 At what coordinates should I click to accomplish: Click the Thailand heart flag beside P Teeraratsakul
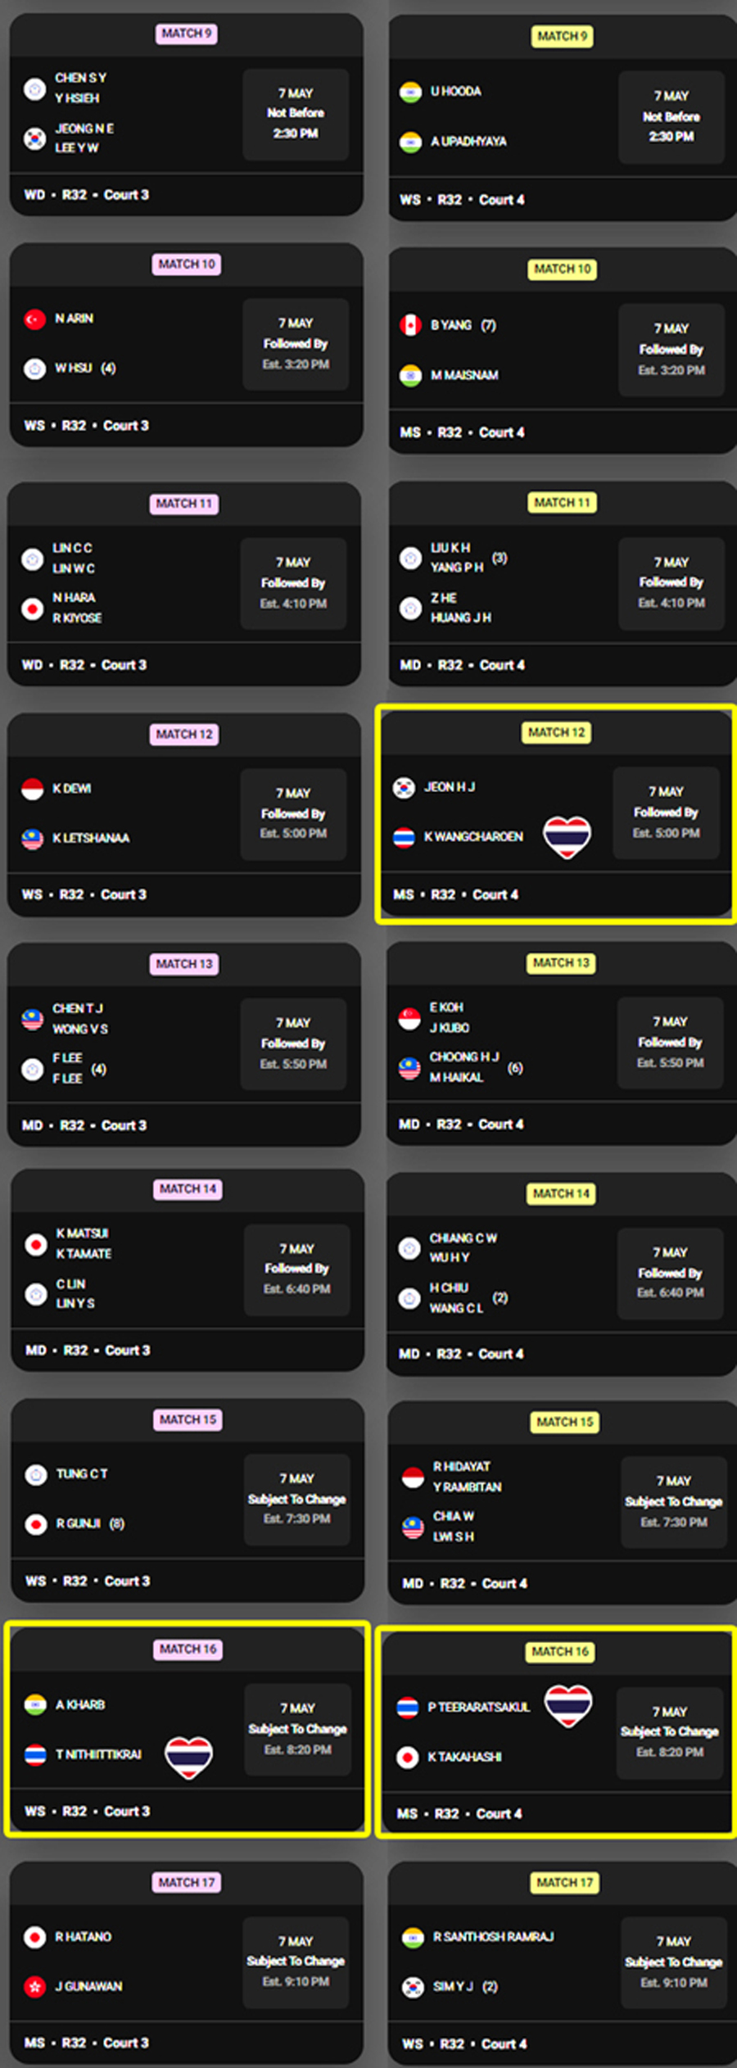pos(568,1705)
